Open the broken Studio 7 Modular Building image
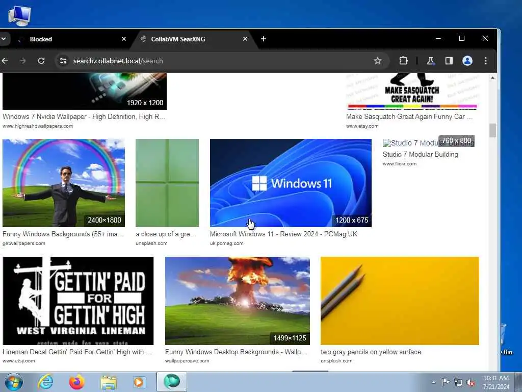522x392 pixels. click(x=428, y=143)
